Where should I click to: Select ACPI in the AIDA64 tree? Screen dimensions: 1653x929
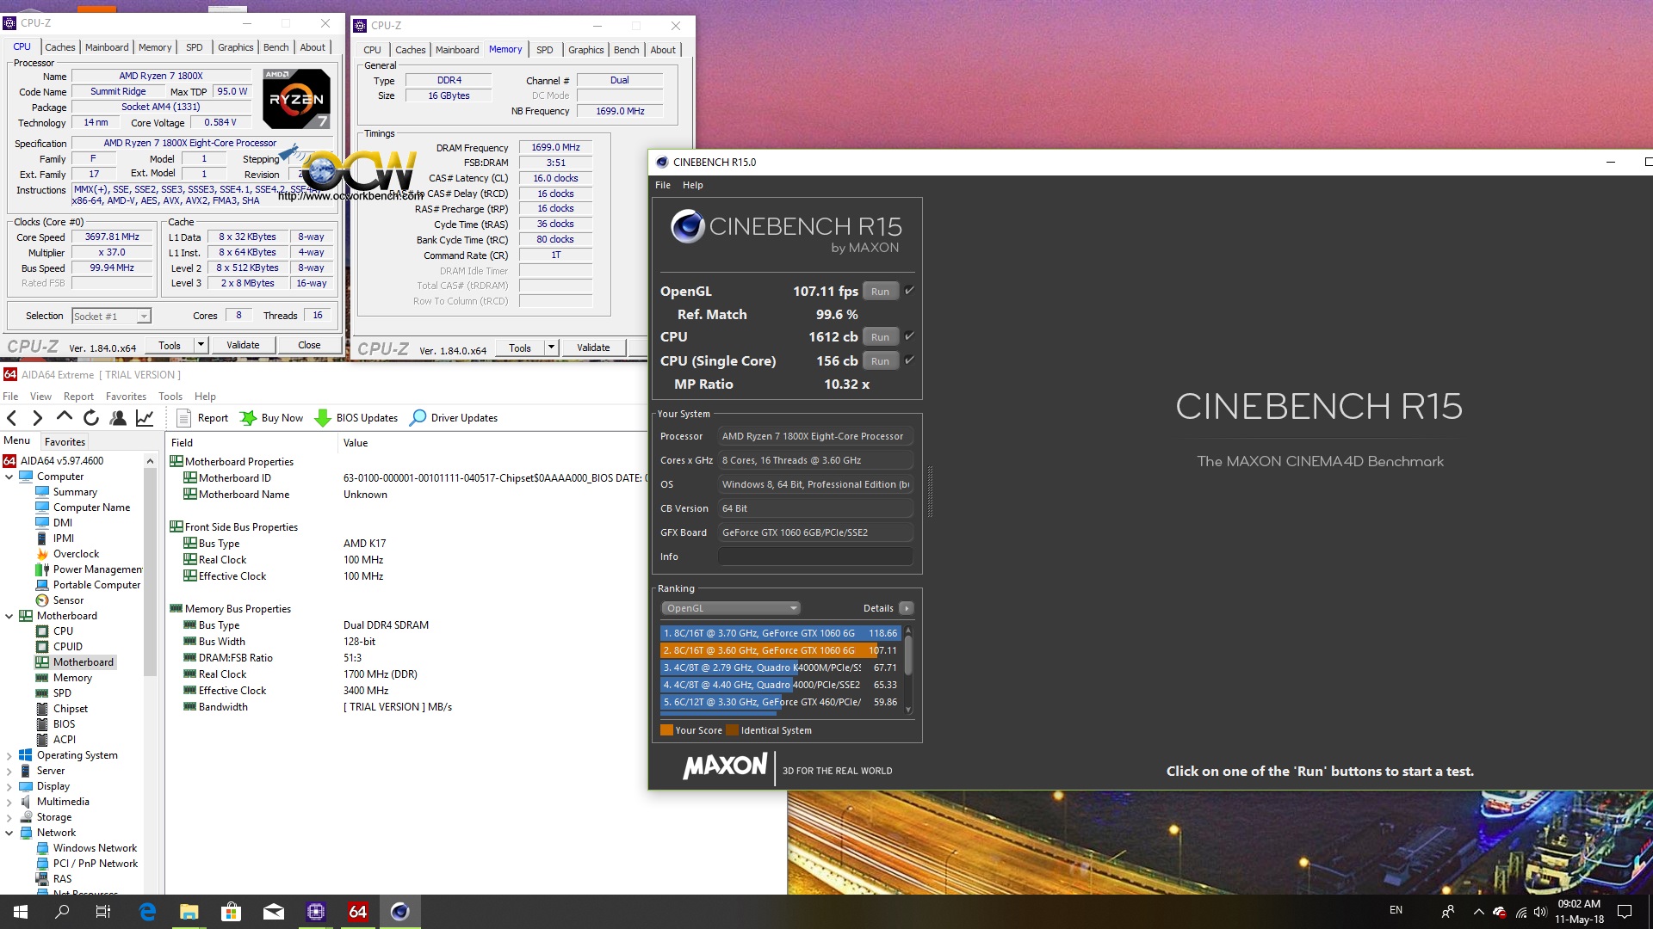tap(65, 740)
